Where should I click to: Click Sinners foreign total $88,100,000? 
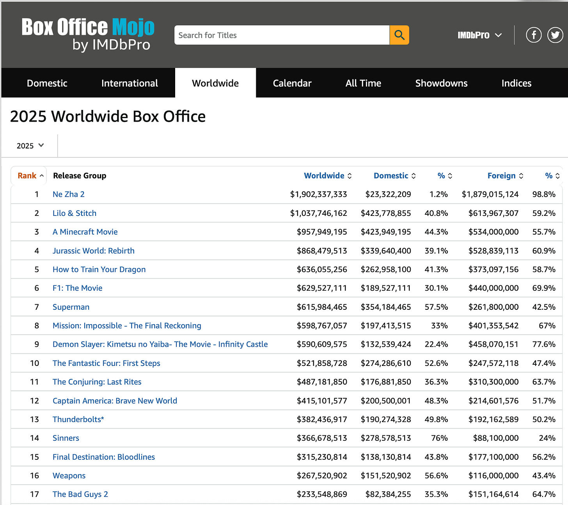[x=496, y=438]
